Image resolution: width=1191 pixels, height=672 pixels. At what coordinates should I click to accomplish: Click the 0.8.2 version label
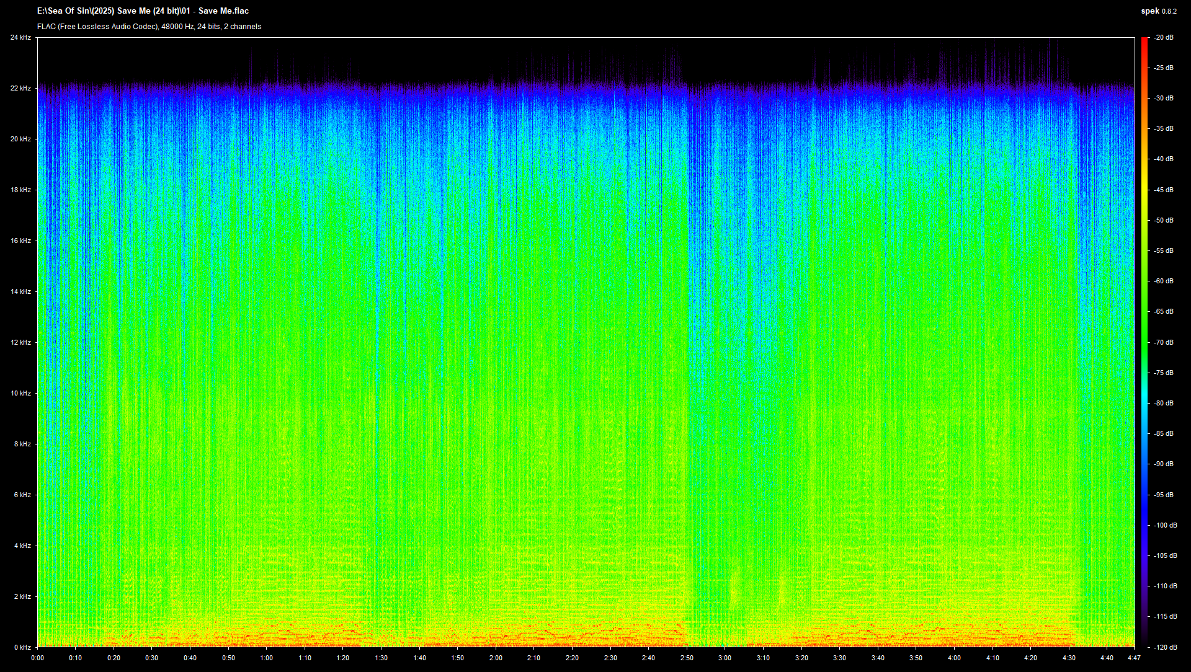(1169, 11)
